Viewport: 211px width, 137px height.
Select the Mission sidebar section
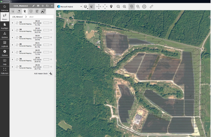tap(5, 17)
